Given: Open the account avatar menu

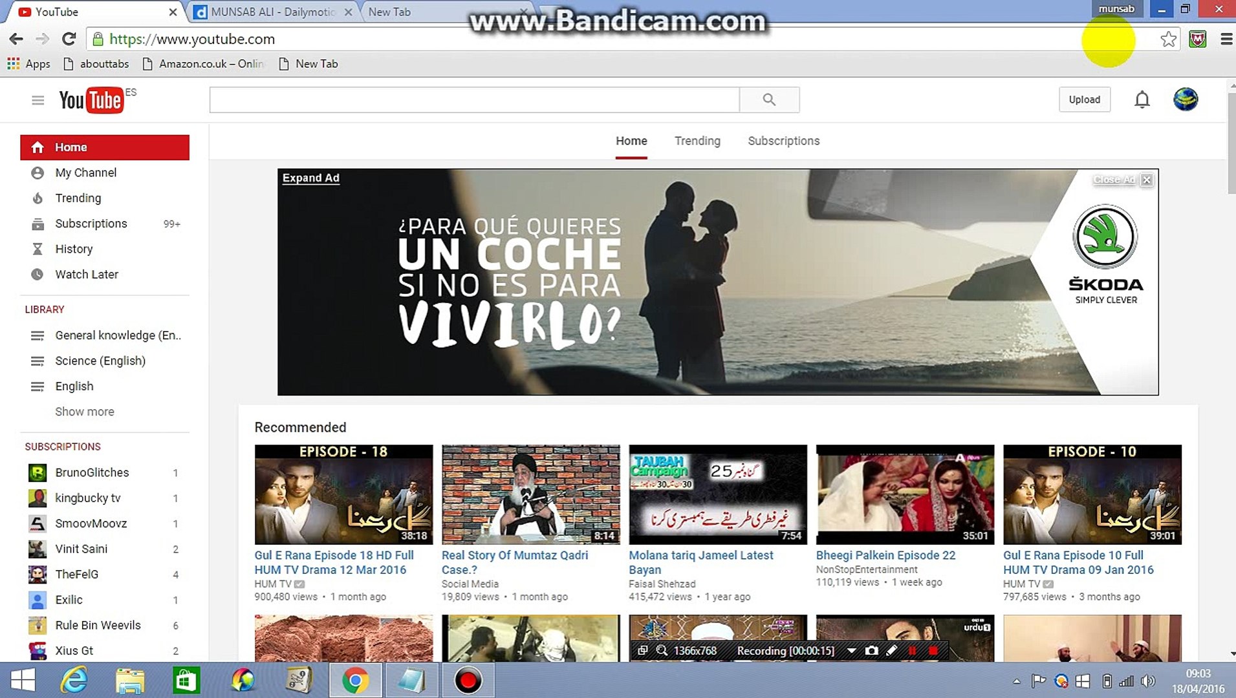Looking at the screenshot, I should click(x=1186, y=100).
